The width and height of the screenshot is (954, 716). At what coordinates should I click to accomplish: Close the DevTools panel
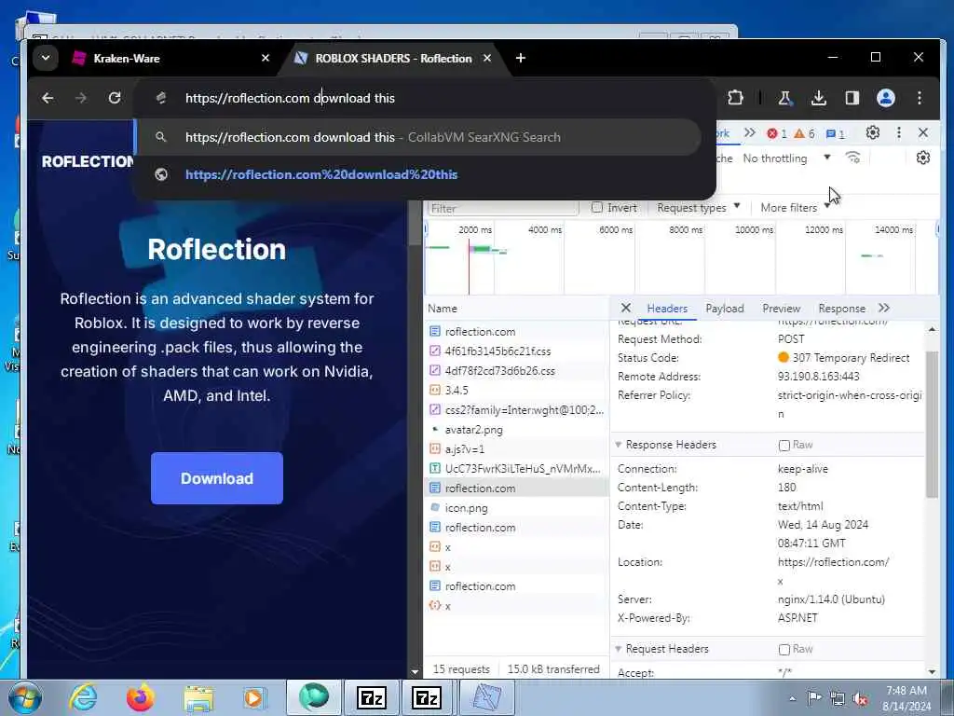click(x=923, y=132)
